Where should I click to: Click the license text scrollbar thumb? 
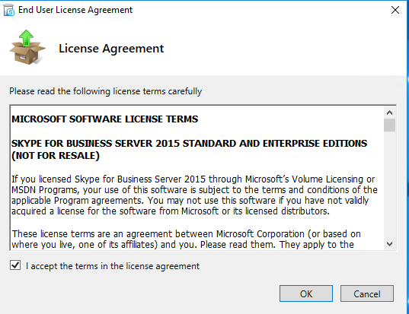[x=389, y=125]
